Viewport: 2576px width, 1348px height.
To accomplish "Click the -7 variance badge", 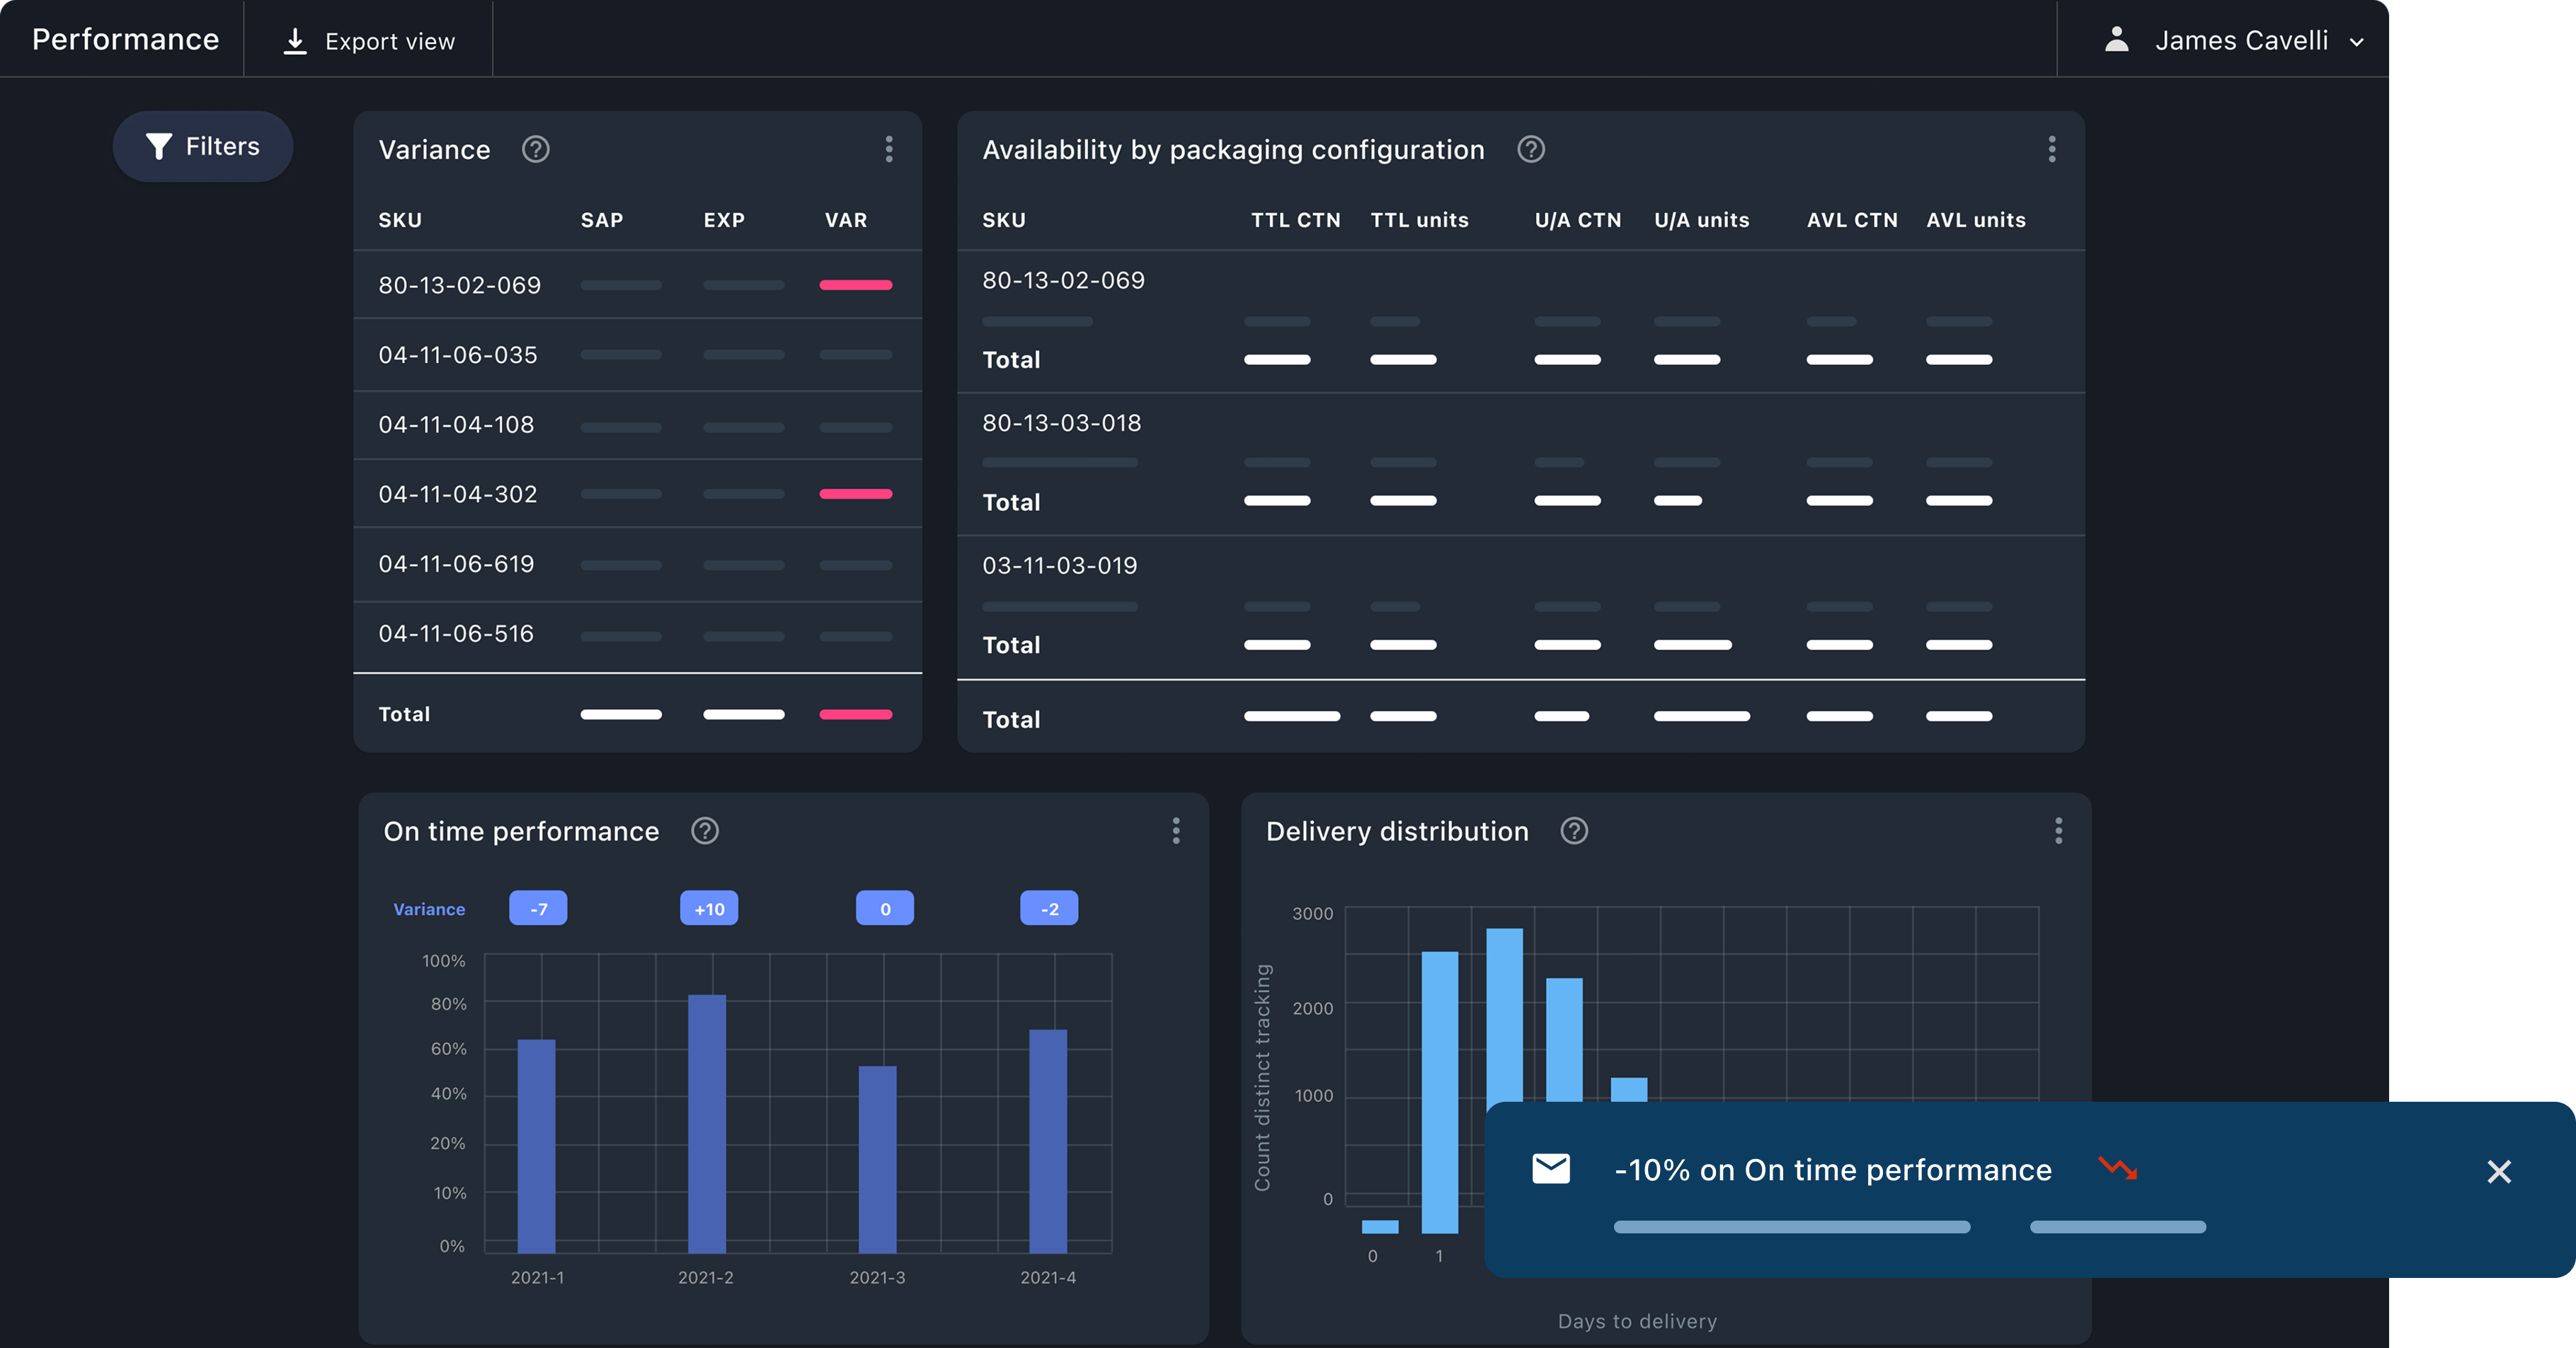I will [x=538, y=909].
